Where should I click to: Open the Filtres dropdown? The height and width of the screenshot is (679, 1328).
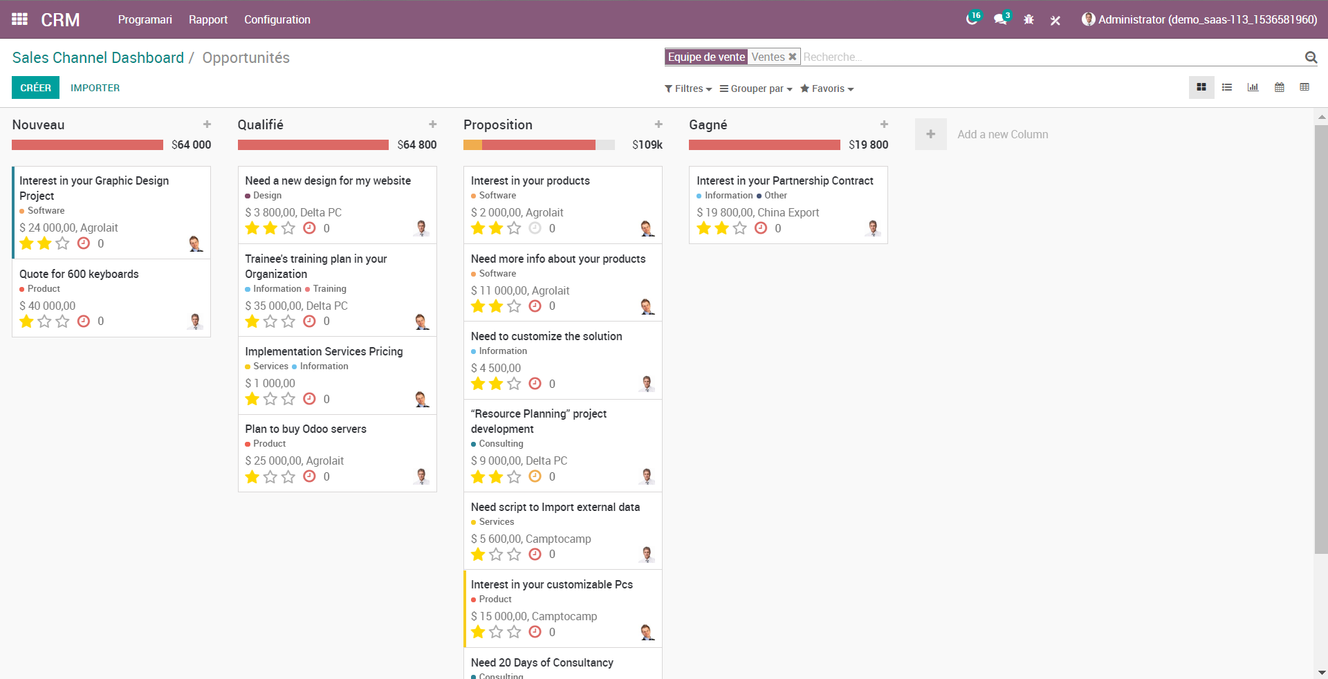[x=688, y=89]
